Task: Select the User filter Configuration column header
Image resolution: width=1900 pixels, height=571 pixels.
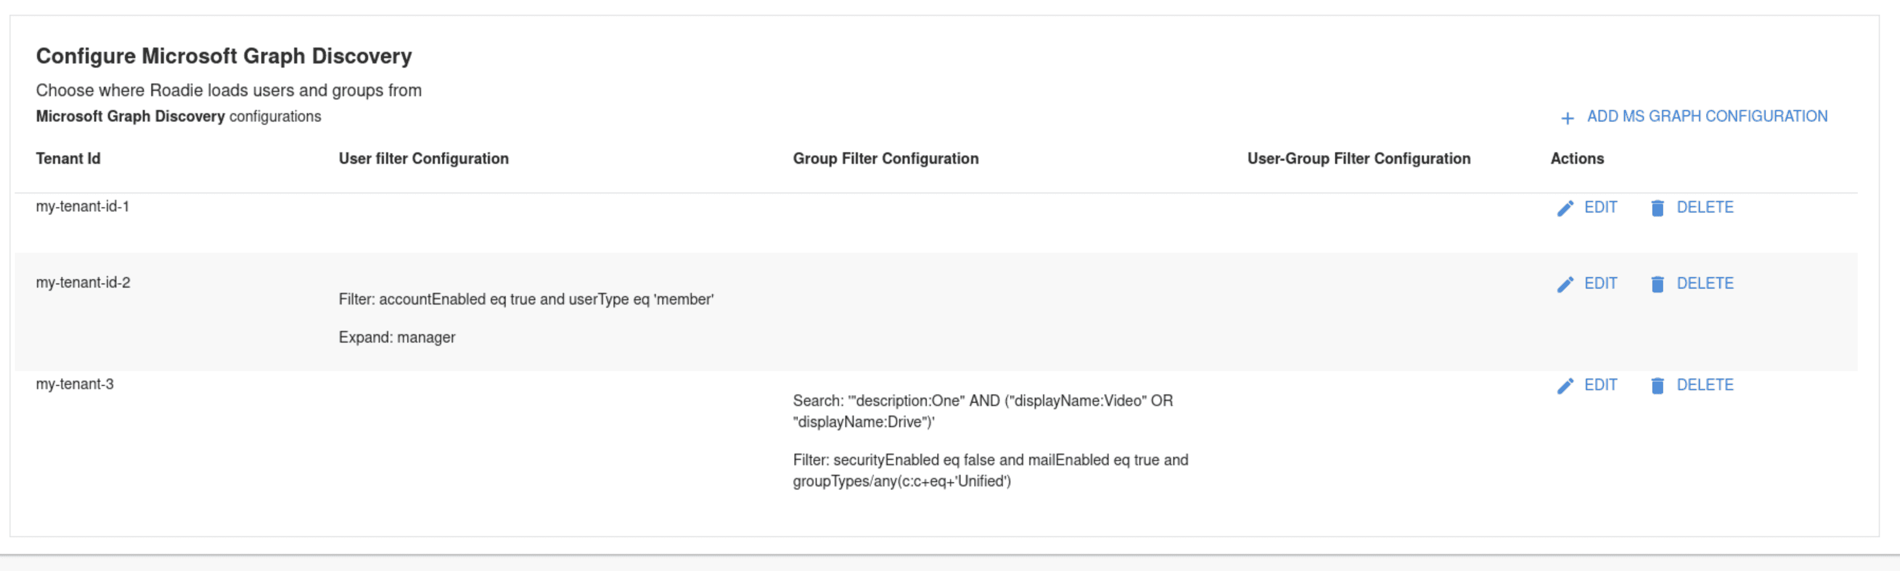Action: [x=423, y=159]
